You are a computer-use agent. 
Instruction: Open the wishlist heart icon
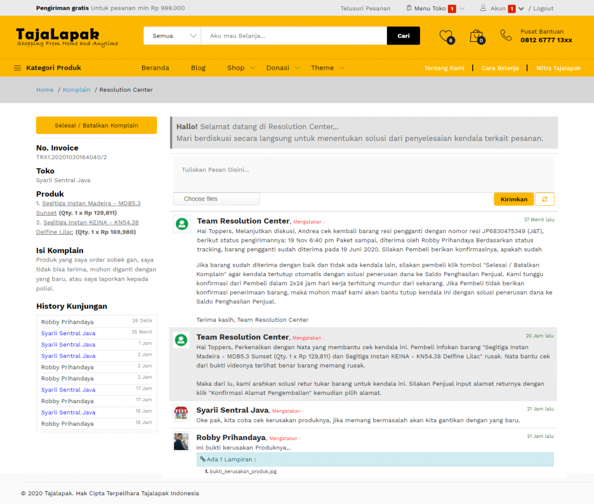[446, 37]
